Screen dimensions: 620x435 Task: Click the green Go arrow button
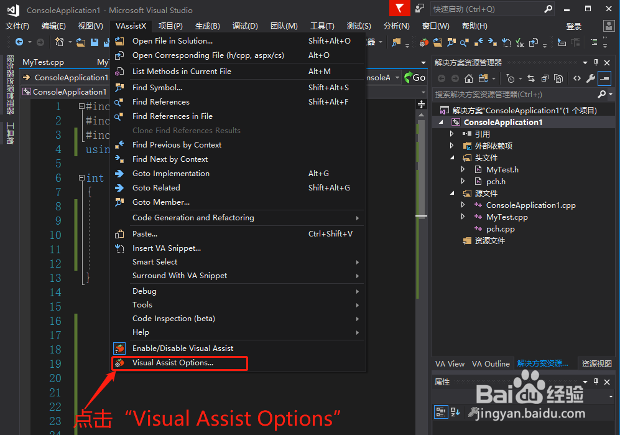[x=415, y=78]
